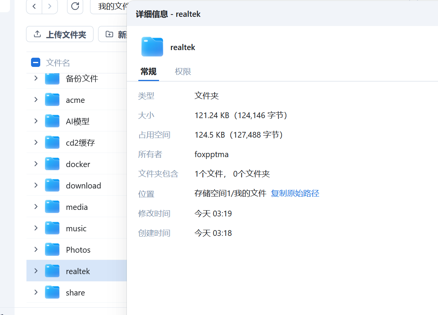
Task: Expand the Photos folder
Action: pos(36,250)
